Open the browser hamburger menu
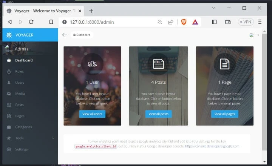The height and width of the screenshot is (166, 272). click(260, 22)
